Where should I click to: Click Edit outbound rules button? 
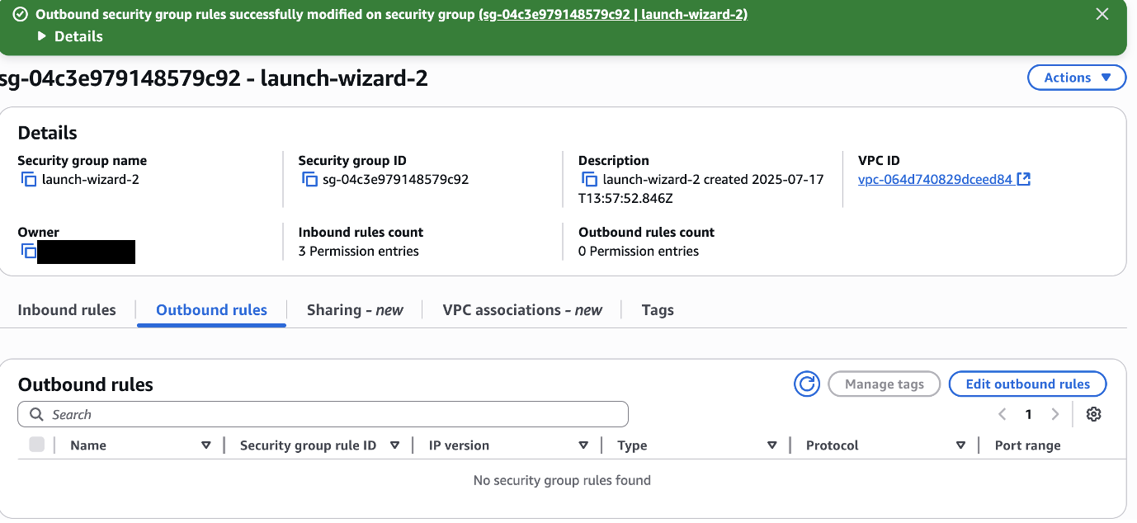click(x=1027, y=384)
